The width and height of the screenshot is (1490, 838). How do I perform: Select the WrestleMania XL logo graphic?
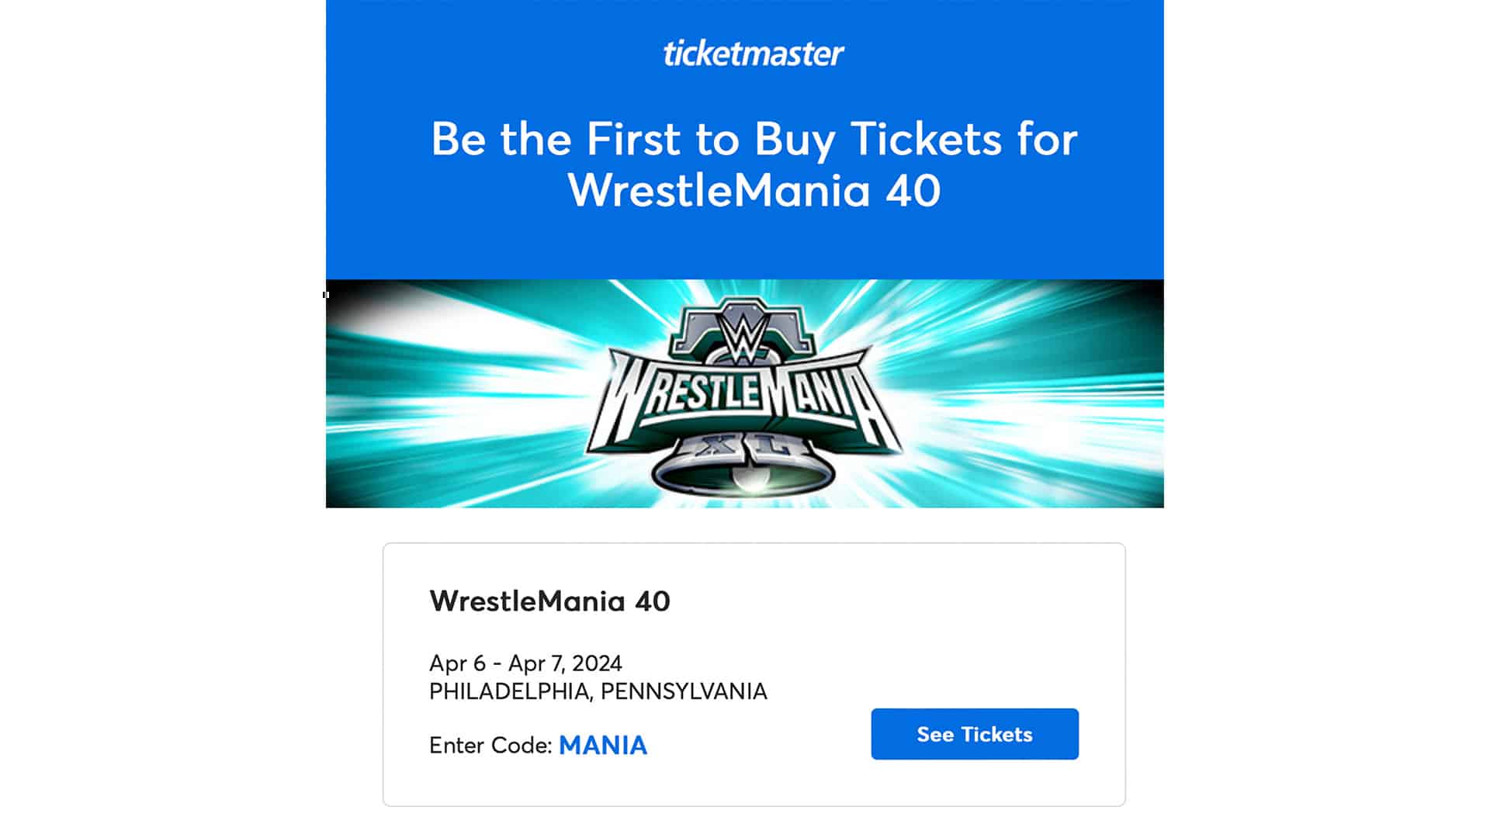(745, 396)
